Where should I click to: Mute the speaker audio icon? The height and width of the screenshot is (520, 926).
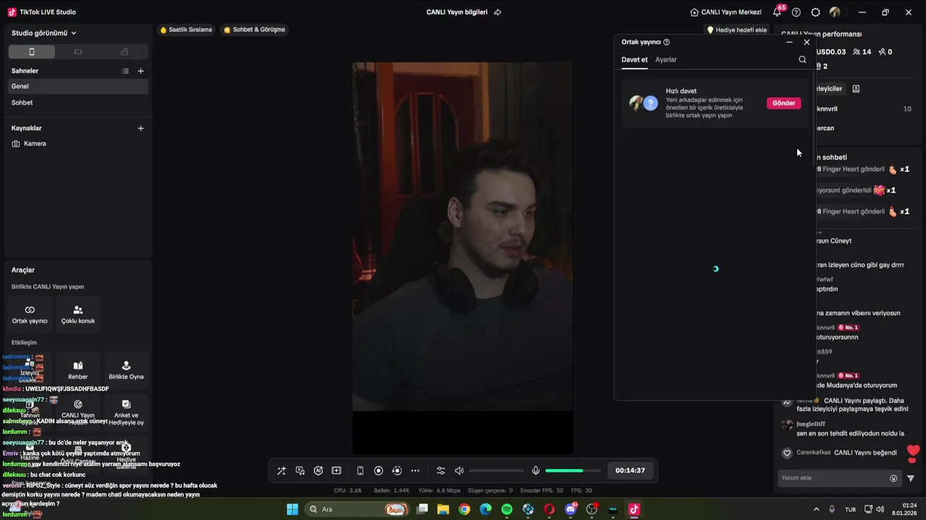pos(459,471)
